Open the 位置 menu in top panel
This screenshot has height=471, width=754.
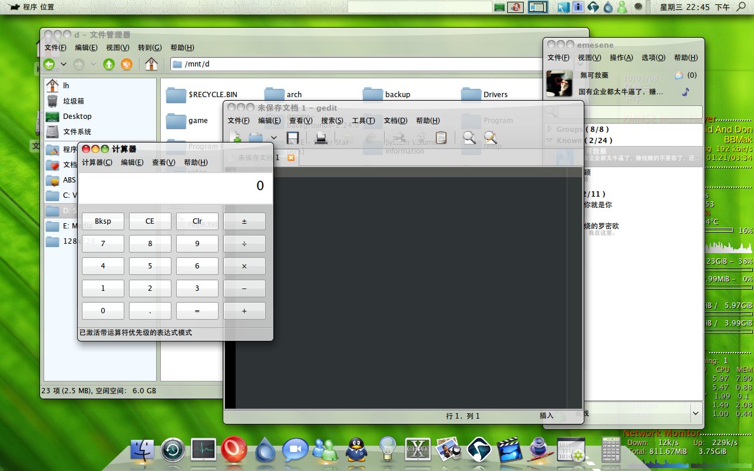click(x=47, y=7)
